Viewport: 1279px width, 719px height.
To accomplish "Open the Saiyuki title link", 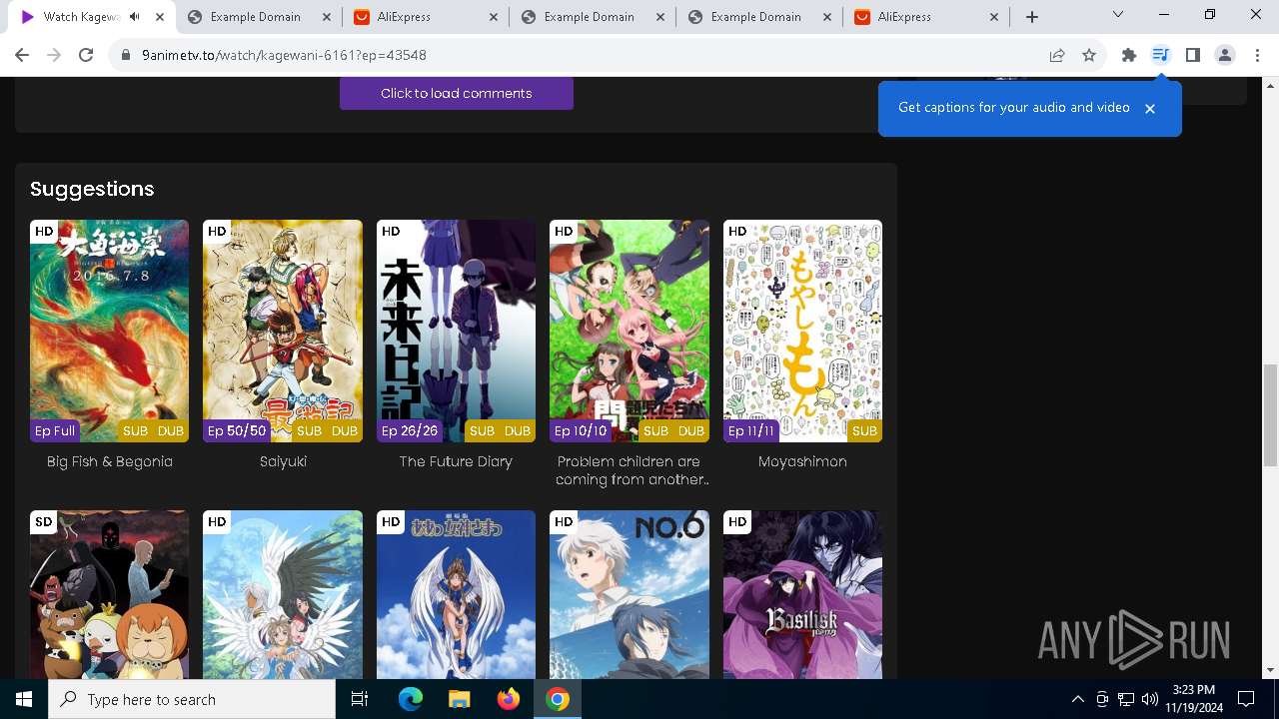I will tap(283, 461).
